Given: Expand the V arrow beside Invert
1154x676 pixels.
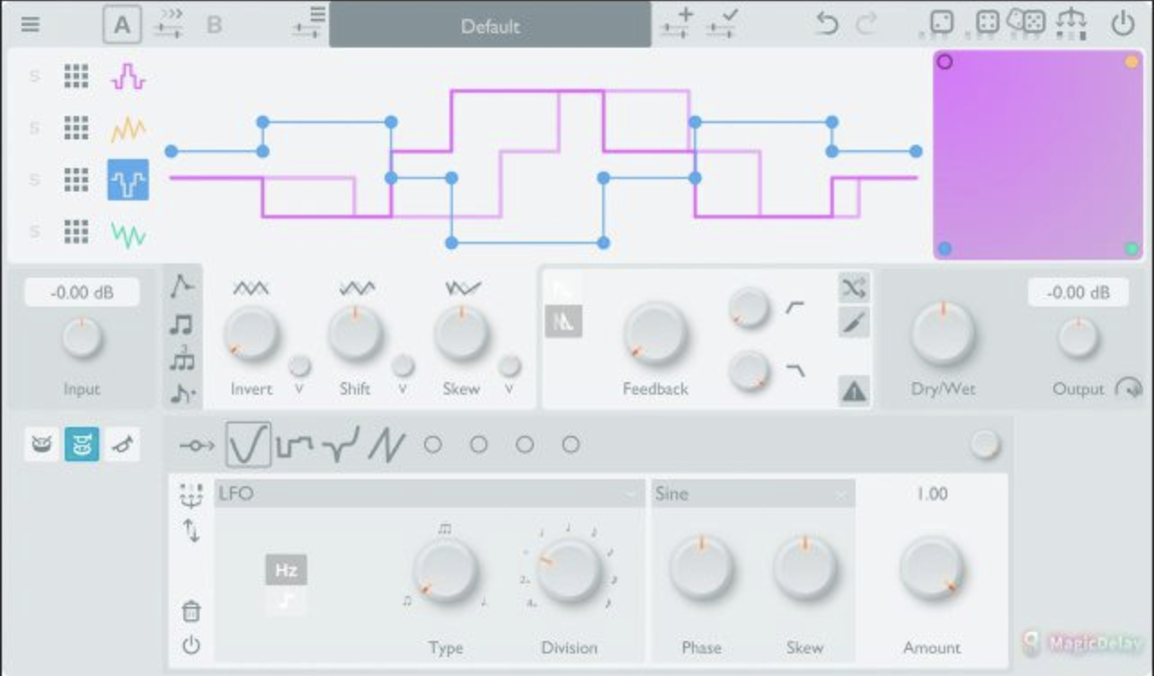Looking at the screenshot, I should pos(299,389).
